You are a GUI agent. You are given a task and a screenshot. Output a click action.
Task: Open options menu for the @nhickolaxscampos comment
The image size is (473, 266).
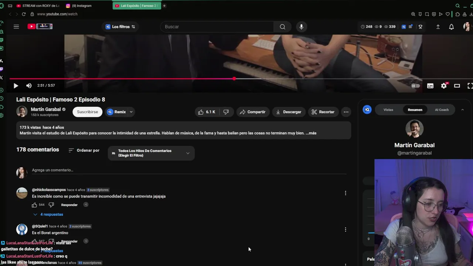click(x=346, y=193)
